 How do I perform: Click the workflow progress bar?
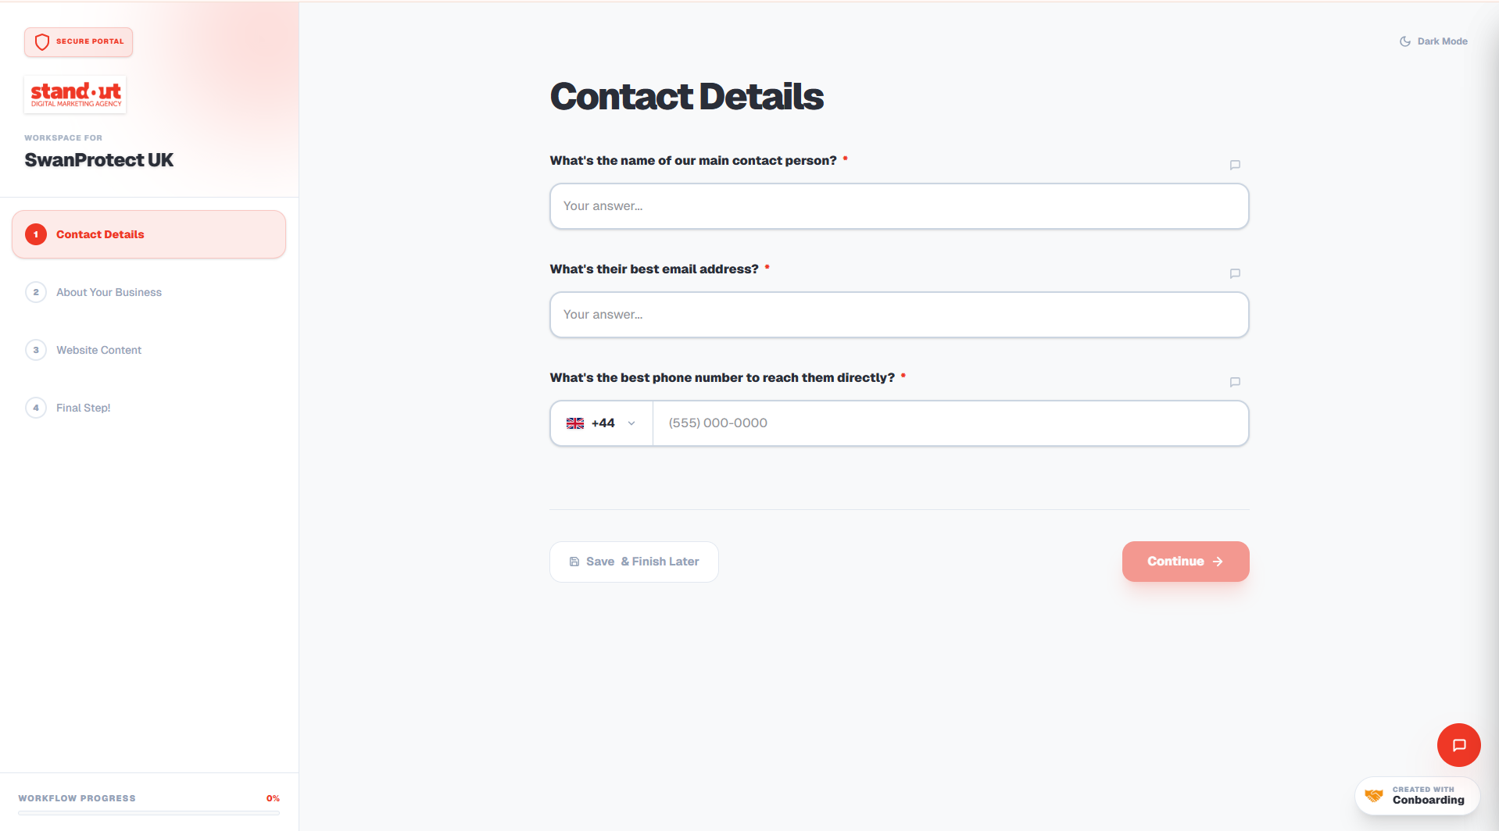[x=148, y=813]
